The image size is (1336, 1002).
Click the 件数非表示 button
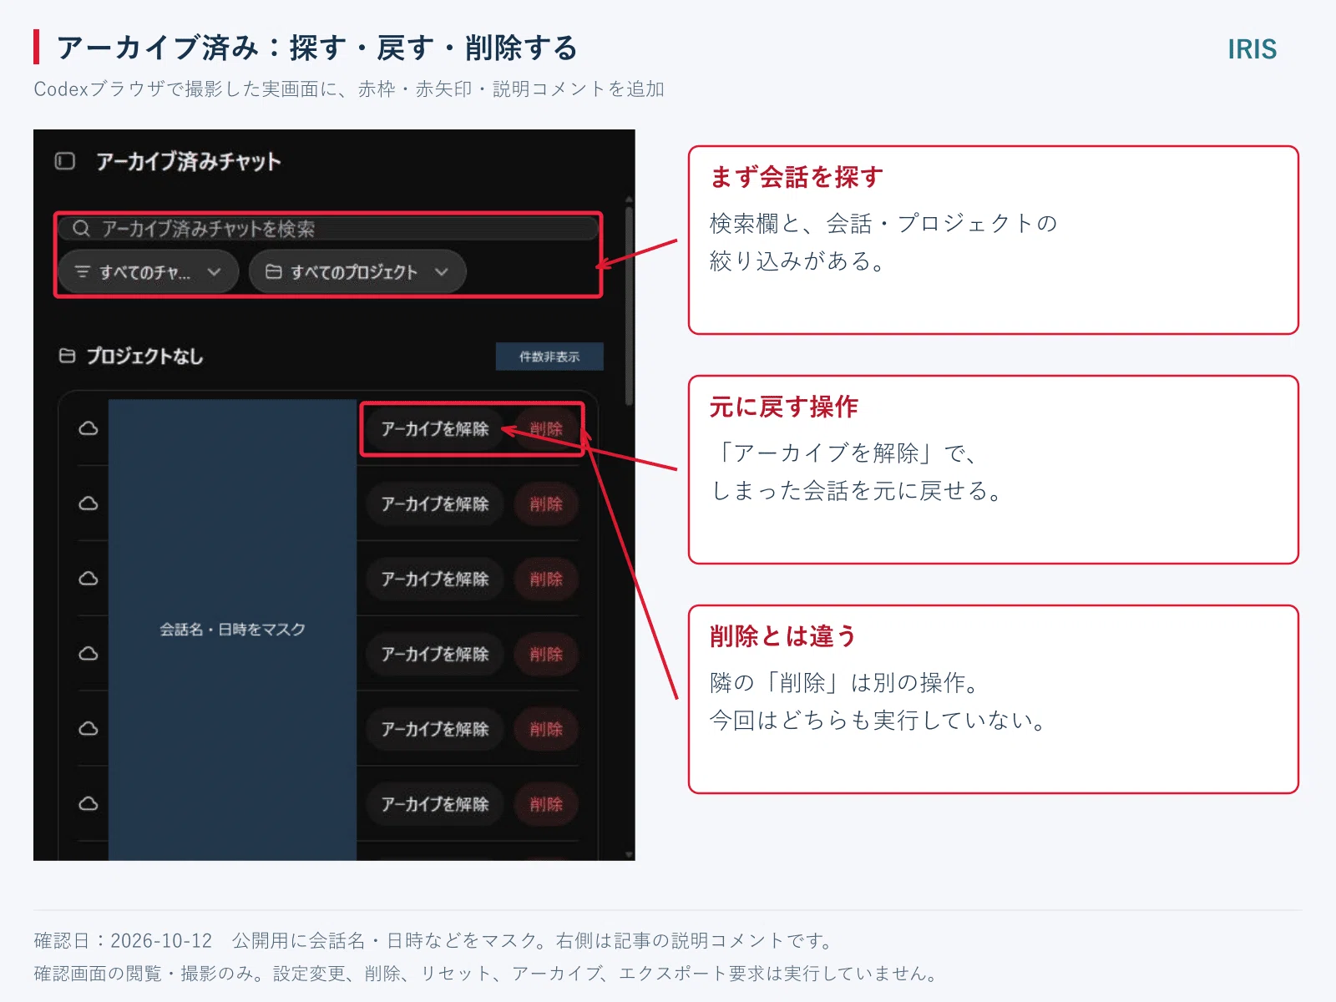[549, 357]
